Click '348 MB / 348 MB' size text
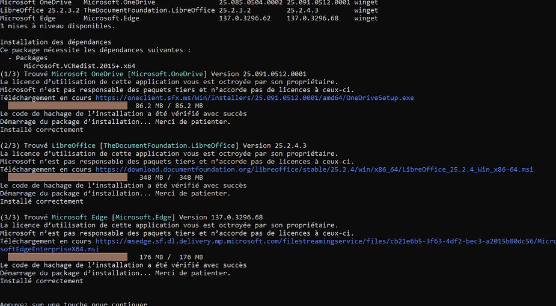Viewport: 556px width, 306px height. [x=171, y=177]
